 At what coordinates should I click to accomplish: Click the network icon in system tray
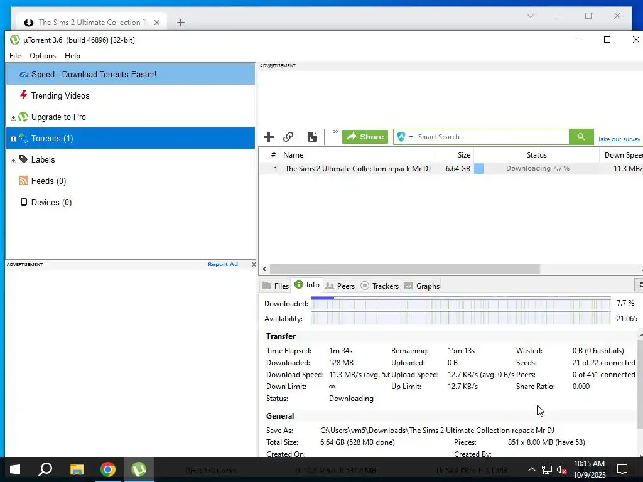pyautogui.click(x=547, y=469)
